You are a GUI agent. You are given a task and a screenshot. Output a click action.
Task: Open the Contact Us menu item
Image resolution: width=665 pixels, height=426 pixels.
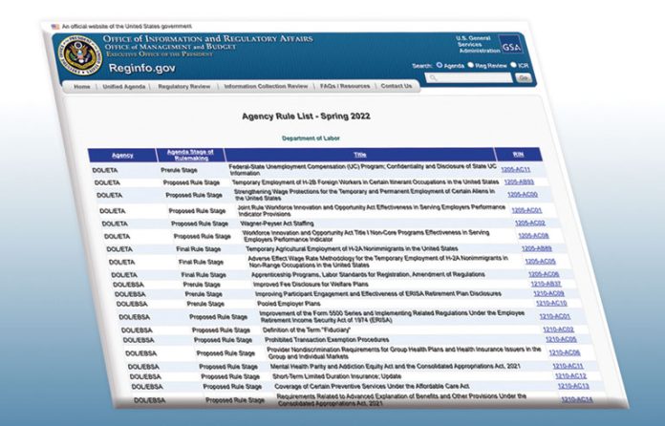[x=397, y=86]
